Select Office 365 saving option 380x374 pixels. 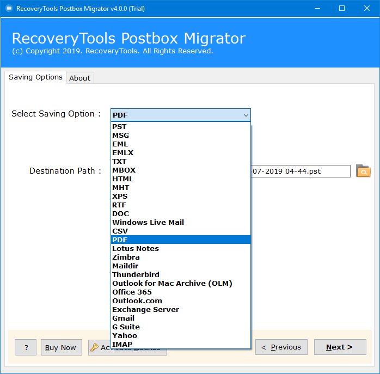pyautogui.click(x=181, y=292)
